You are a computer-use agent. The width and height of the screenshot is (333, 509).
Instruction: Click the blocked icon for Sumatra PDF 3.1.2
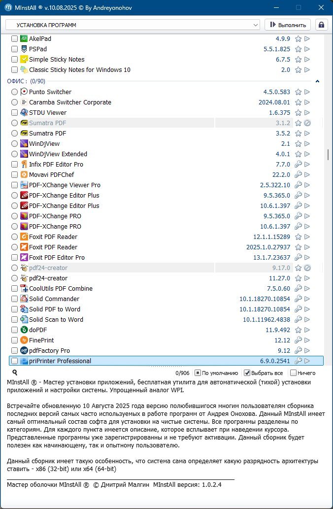307,123
